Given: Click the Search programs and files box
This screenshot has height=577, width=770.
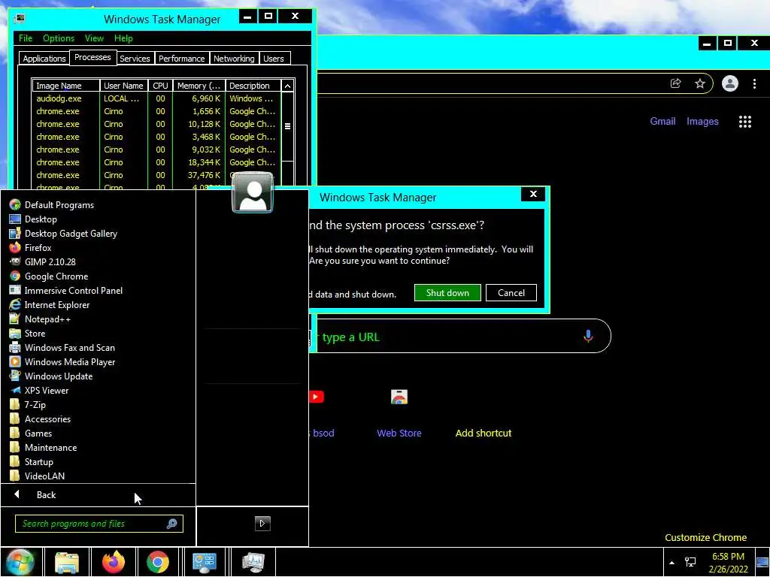Looking at the screenshot, I should tap(99, 524).
